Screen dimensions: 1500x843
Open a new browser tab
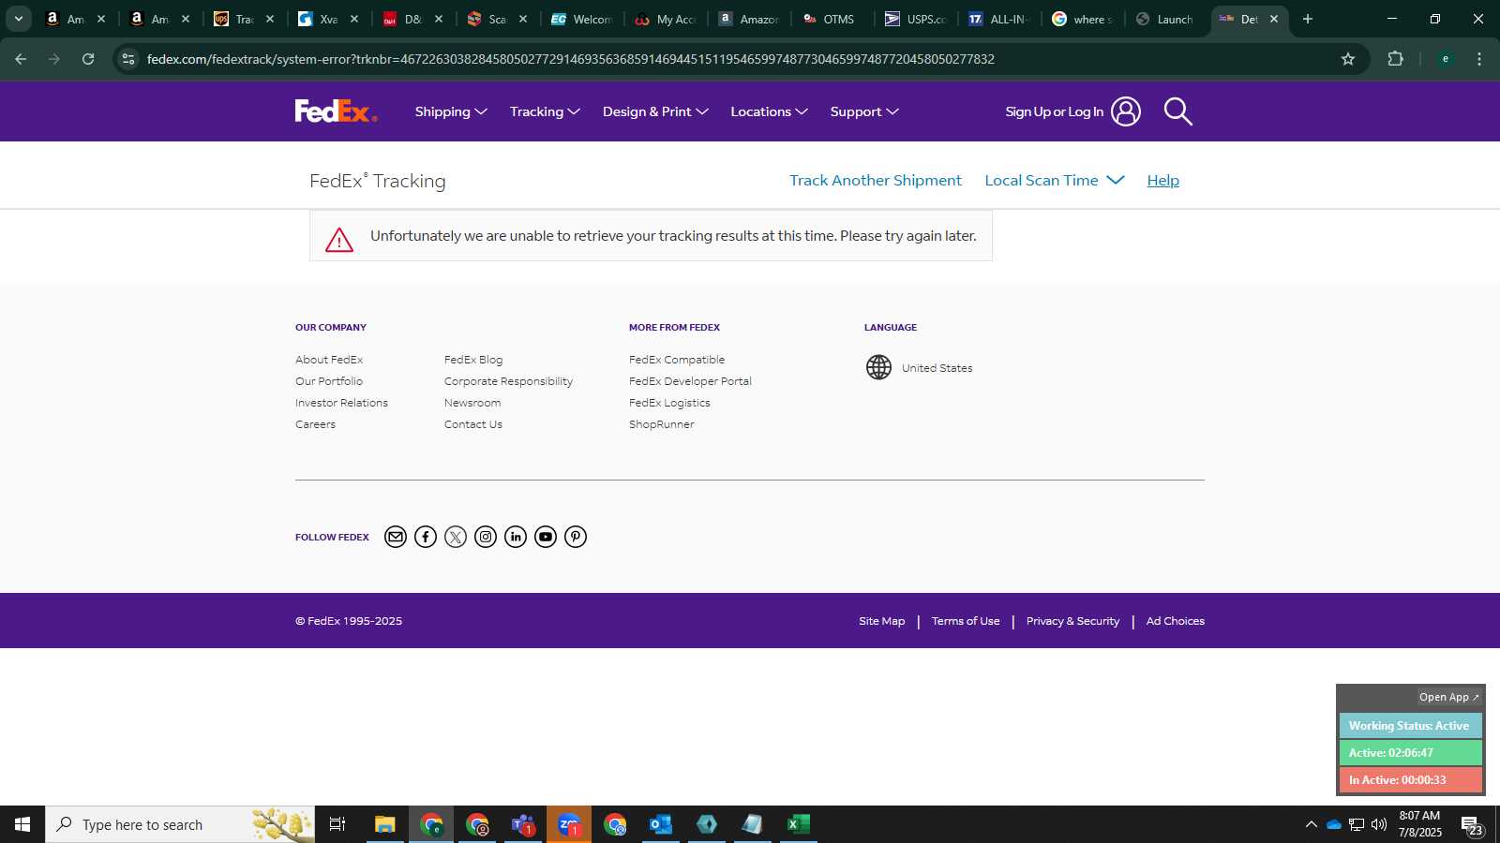(1308, 19)
